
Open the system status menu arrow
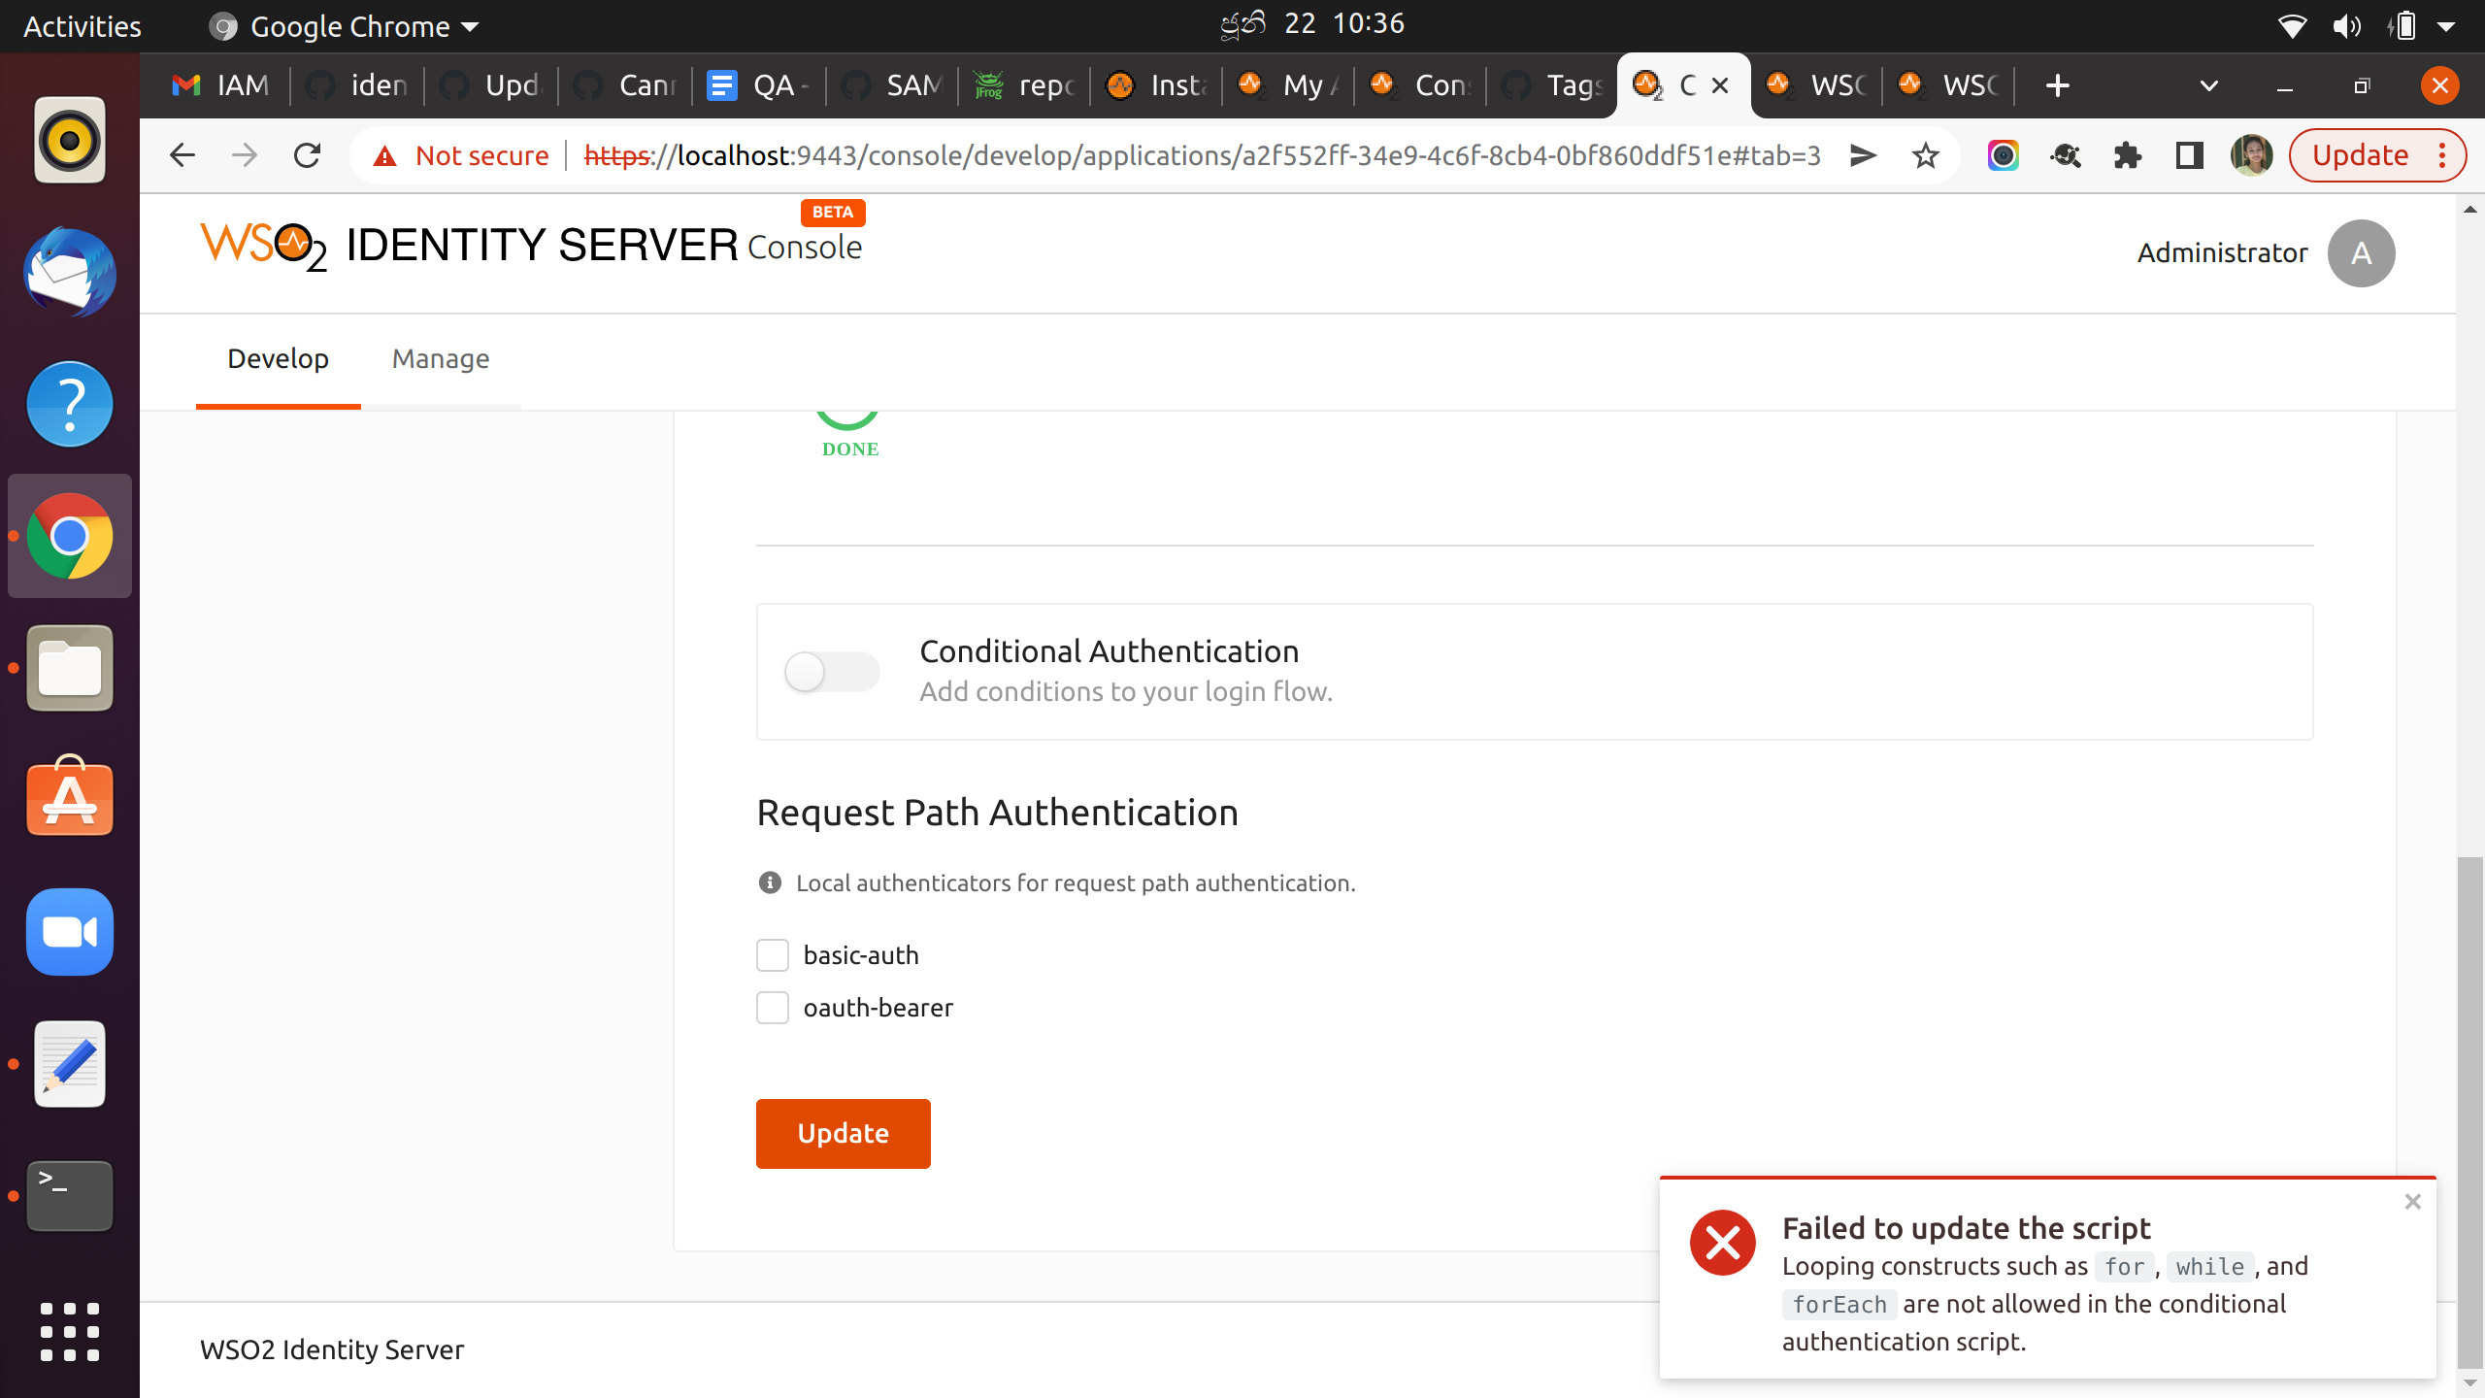point(2446,26)
